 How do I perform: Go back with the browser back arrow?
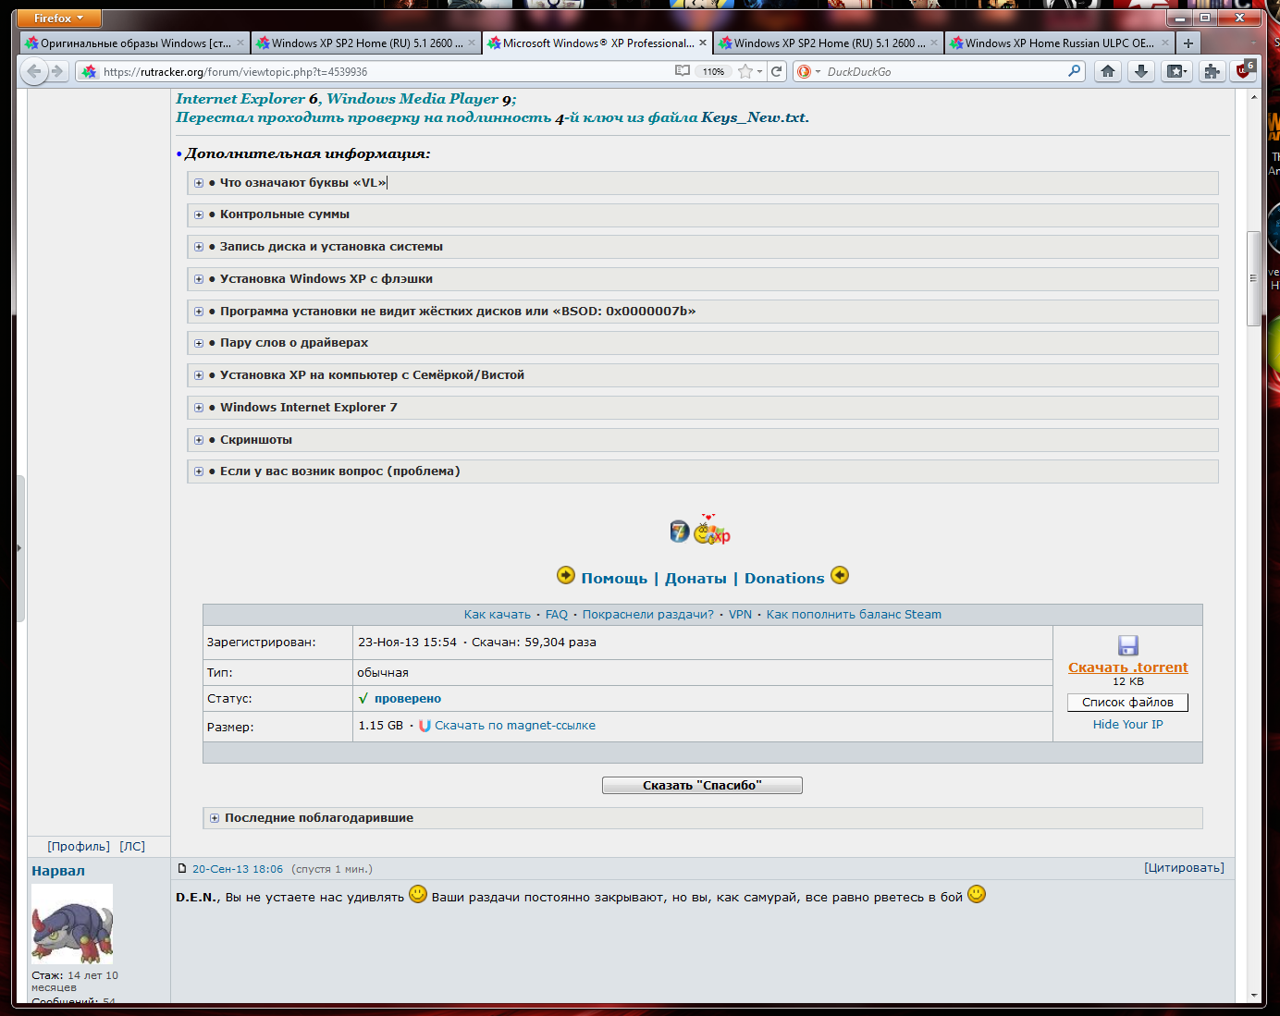(34, 71)
